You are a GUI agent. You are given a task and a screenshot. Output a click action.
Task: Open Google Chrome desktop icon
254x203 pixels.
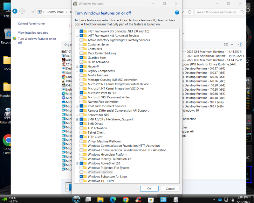7,144
